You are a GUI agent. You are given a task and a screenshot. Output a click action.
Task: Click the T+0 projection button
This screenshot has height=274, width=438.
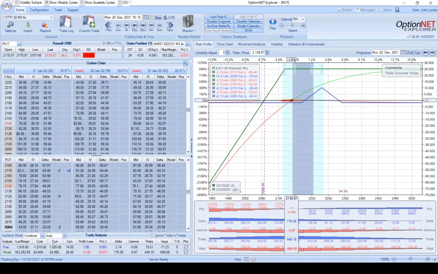pyautogui.click(x=410, y=53)
